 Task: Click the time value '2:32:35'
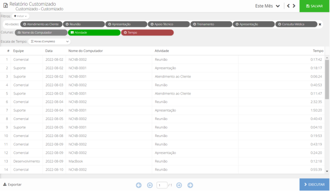pos(316,102)
